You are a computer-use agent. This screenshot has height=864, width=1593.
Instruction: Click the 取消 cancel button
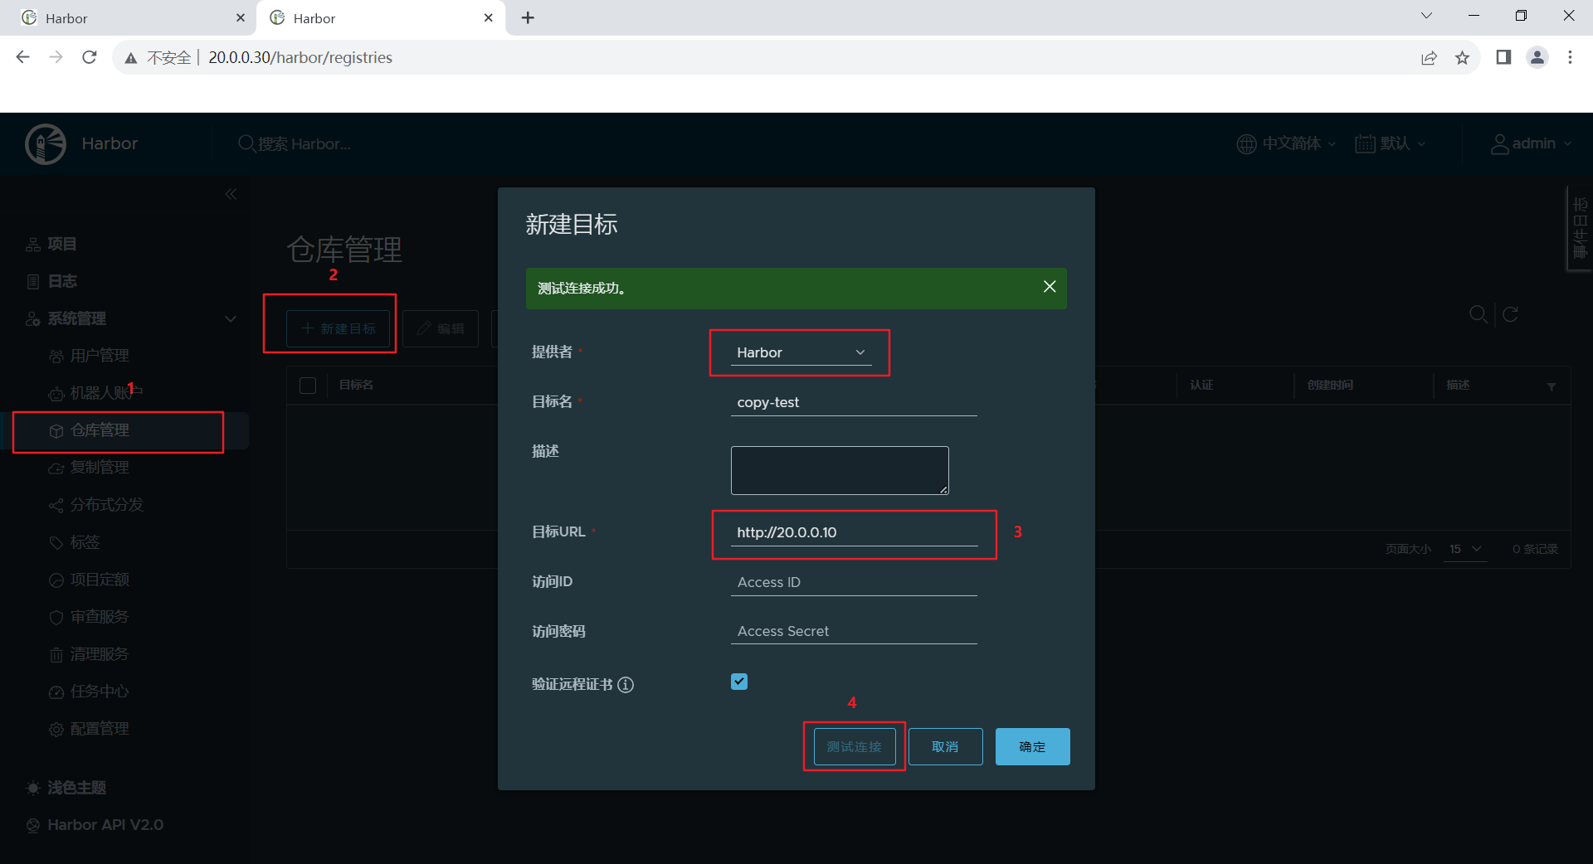click(946, 747)
